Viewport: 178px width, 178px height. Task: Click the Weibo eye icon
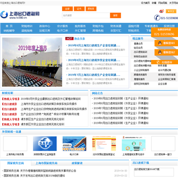point(162,11)
